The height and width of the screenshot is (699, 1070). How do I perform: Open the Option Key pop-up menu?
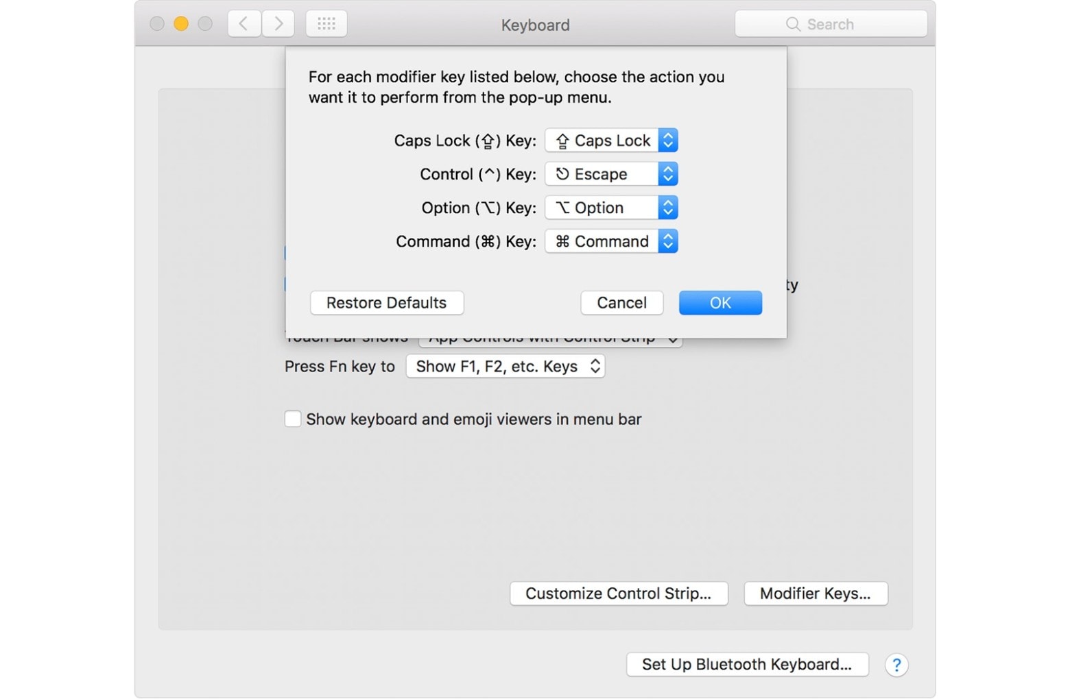[x=610, y=207]
